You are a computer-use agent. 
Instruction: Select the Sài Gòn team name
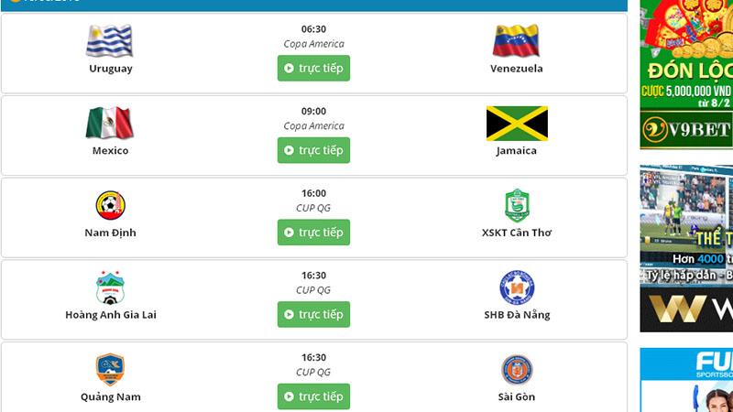pyautogui.click(x=517, y=396)
